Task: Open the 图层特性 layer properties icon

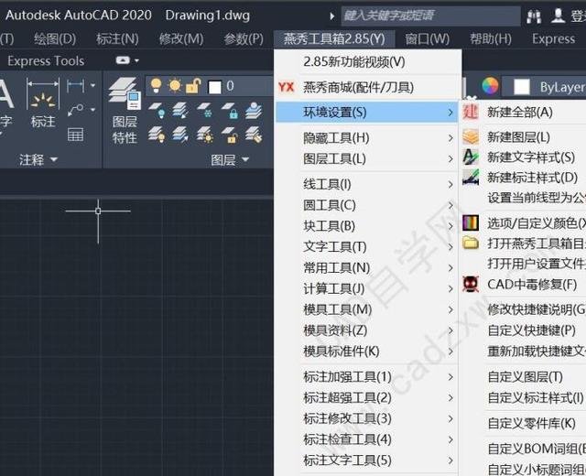Action: 125,93
